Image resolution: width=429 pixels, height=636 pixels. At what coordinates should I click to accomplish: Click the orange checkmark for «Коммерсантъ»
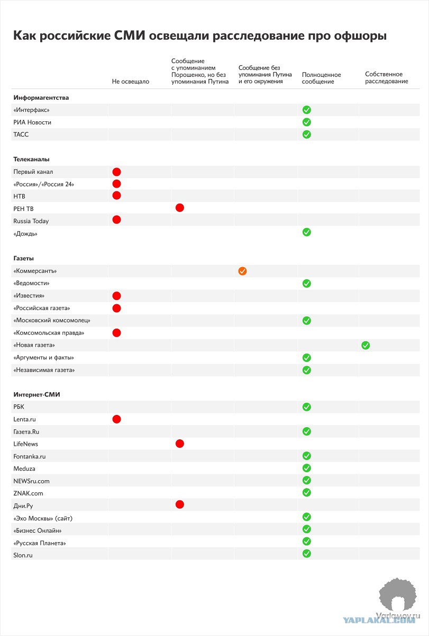(x=243, y=271)
